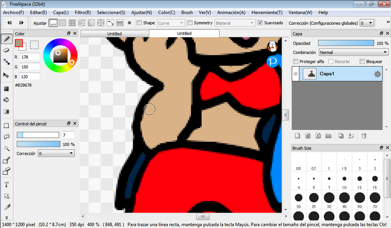Go to next with the right arrow button
The width and height of the screenshot is (391, 228).
[21, 22]
